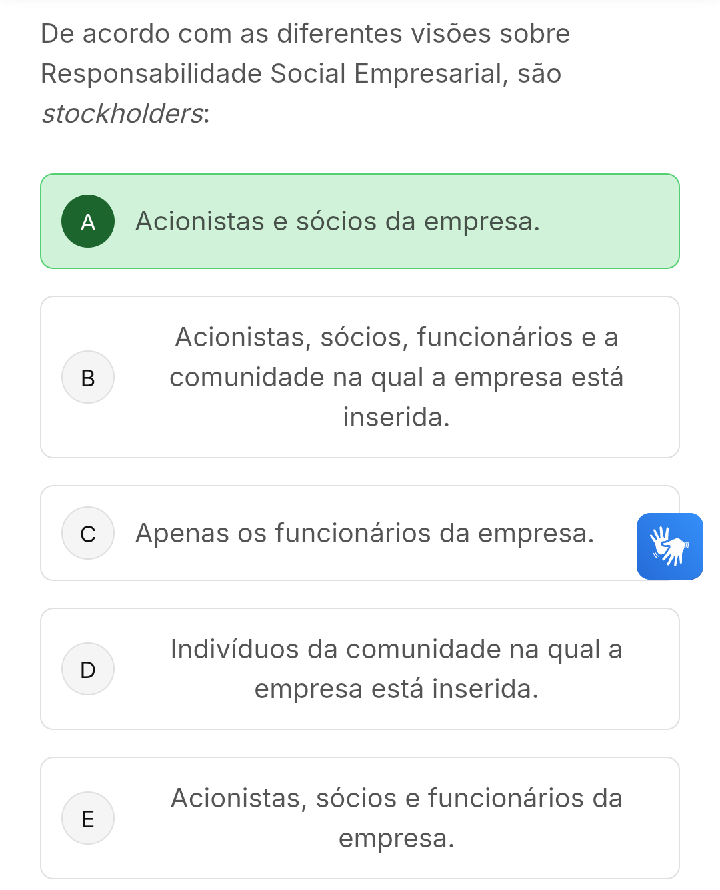This screenshot has width=720, height=890.
Task: Click "empresa está inserida." in option D
Action: [x=396, y=689]
